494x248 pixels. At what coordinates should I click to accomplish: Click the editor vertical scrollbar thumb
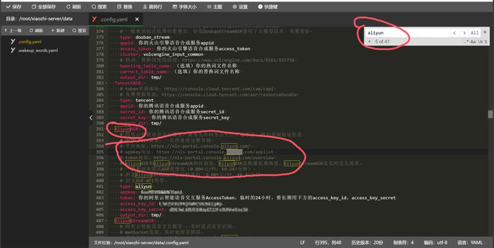(490, 114)
